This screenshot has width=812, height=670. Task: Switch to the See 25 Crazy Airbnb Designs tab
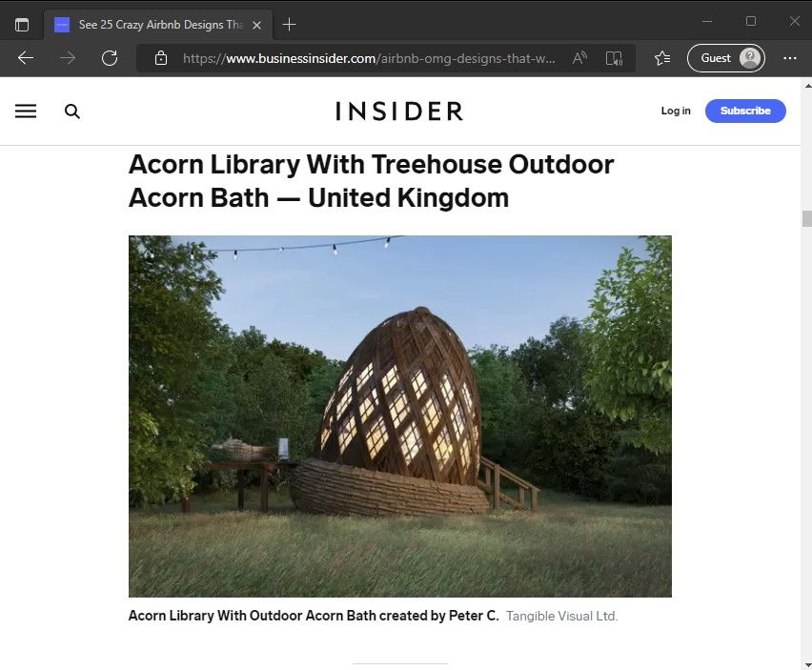152,24
